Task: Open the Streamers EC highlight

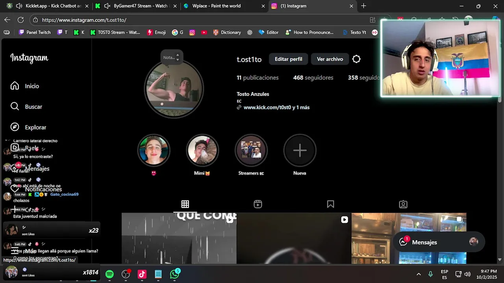Action: pyautogui.click(x=251, y=150)
